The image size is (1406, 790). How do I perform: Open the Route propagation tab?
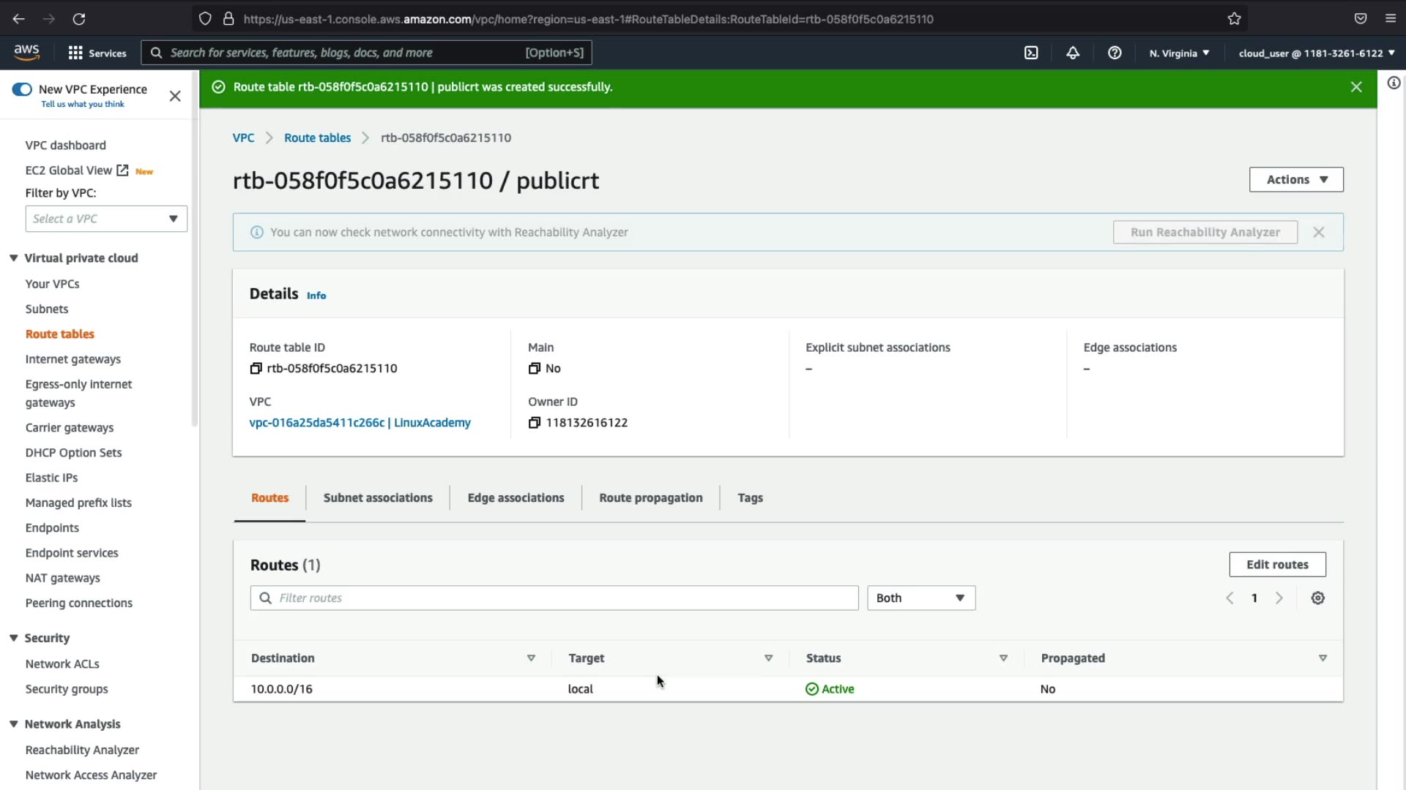pos(650,498)
